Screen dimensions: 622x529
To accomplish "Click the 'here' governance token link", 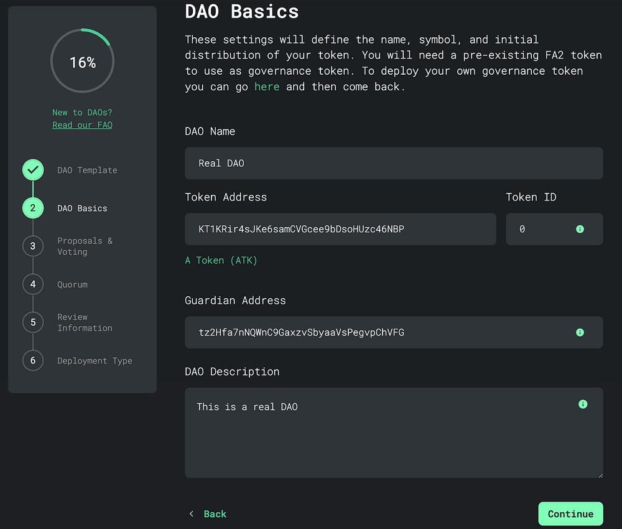I will (267, 87).
